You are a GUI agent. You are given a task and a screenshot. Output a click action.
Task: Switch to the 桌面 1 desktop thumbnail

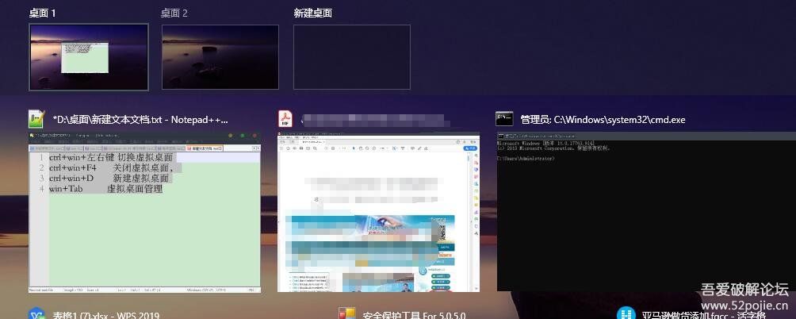point(89,57)
